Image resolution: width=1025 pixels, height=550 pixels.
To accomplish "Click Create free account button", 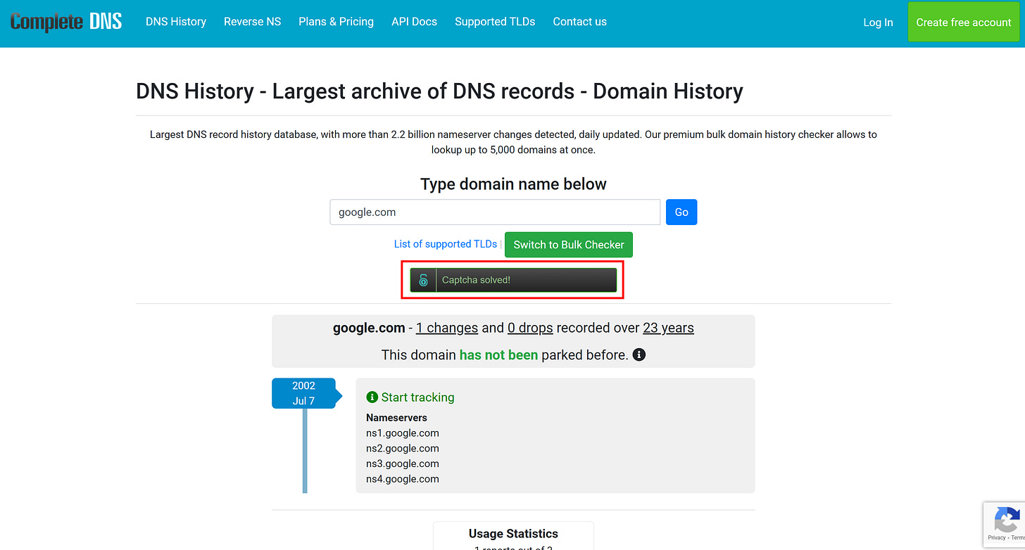I will [964, 23].
